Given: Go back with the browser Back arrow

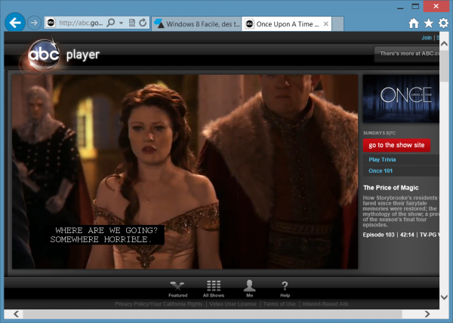Looking at the screenshot, I should 15,22.
